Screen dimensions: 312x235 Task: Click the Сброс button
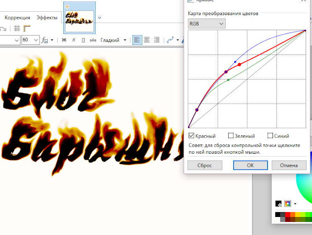click(205, 165)
